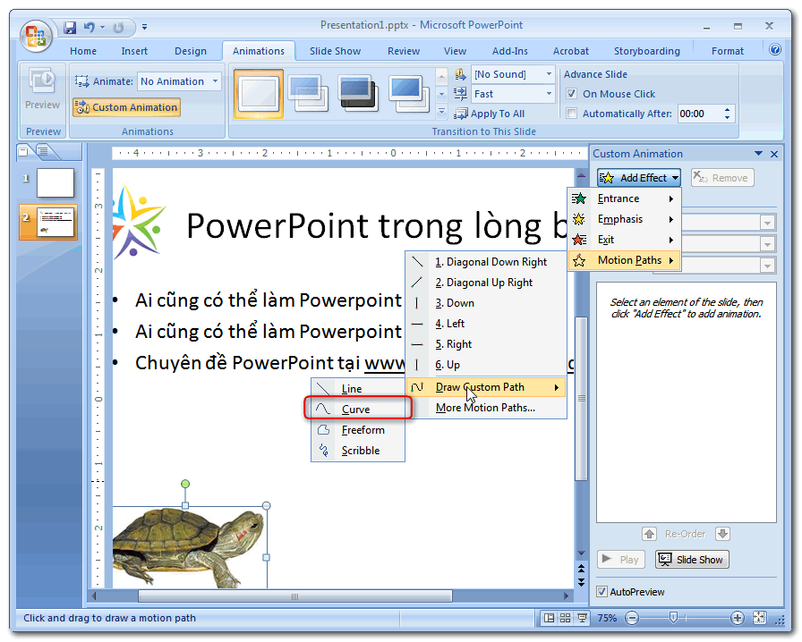The width and height of the screenshot is (802, 642).
Task: Switch to Slide Sorter view
Action: (x=565, y=618)
